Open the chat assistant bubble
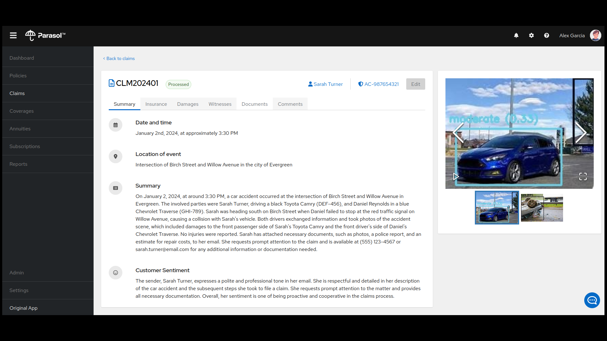The image size is (607, 341). pyautogui.click(x=592, y=300)
